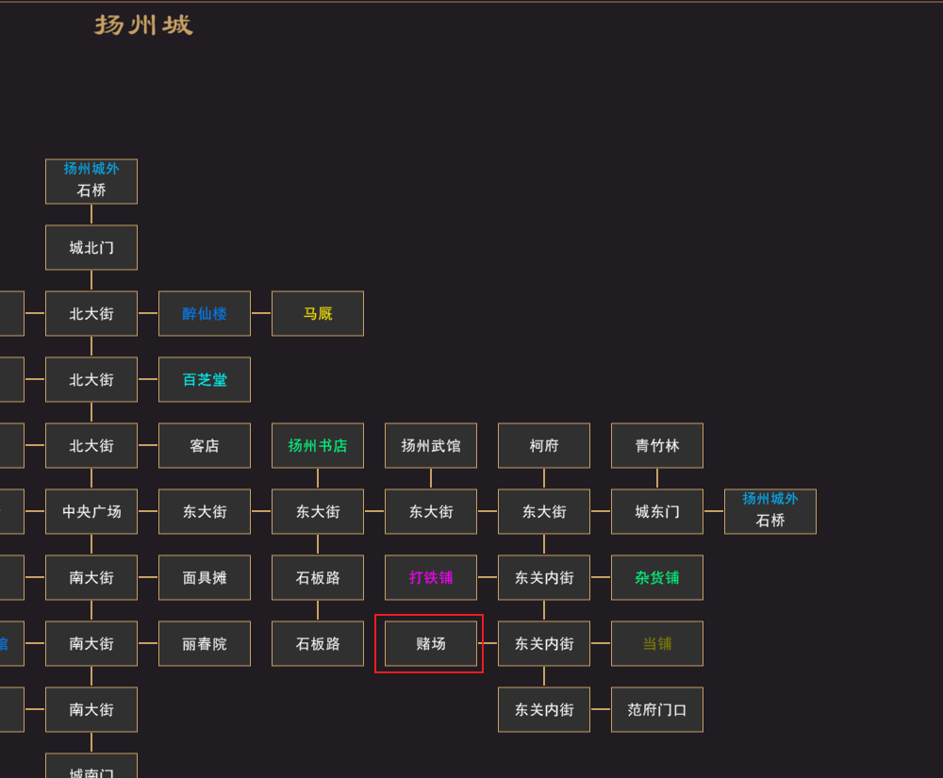Viewport: 943px width, 778px height.
Task: Go to the 青竹林 node
Action: point(656,445)
